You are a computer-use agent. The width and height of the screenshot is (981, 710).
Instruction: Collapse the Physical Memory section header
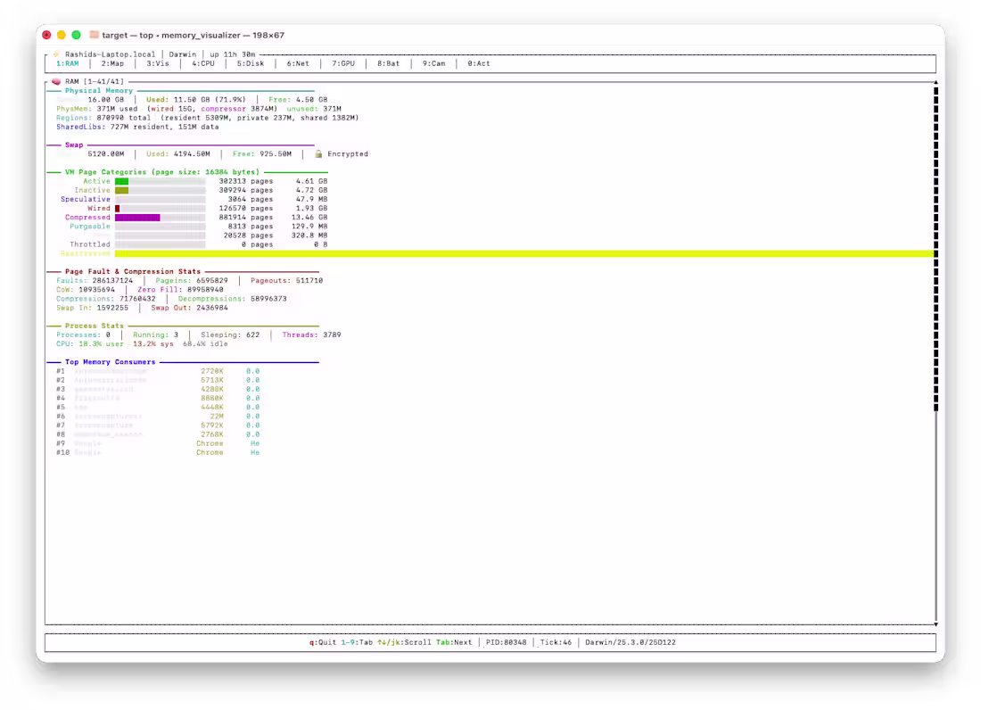tap(99, 89)
